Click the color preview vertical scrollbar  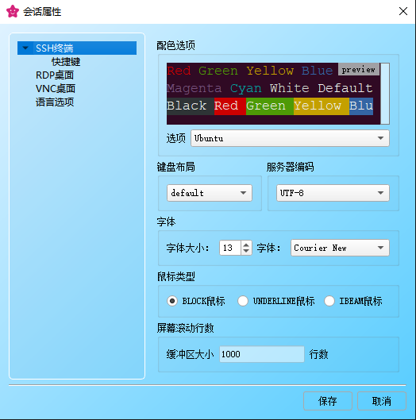point(385,94)
